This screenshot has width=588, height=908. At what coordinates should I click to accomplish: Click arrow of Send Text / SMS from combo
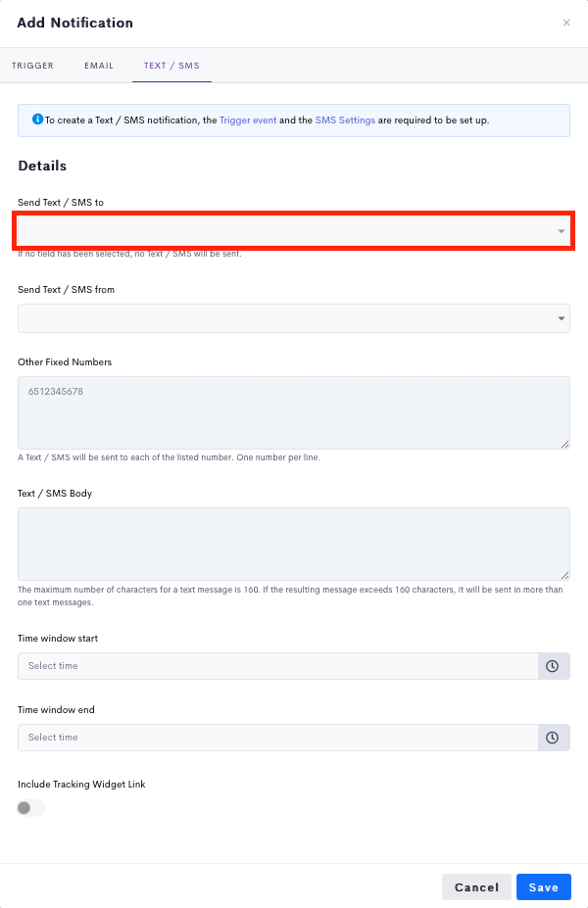tap(561, 318)
